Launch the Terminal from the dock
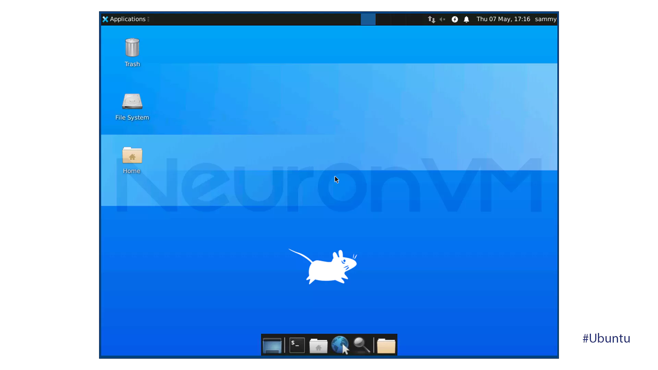Screen dimensions: 658x370 (x=297, y=345)
